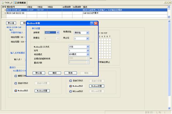This screenshot has height=114, width=172.
Task: Click left-side Modbus设置 button
Action: (x=42, y=91)
